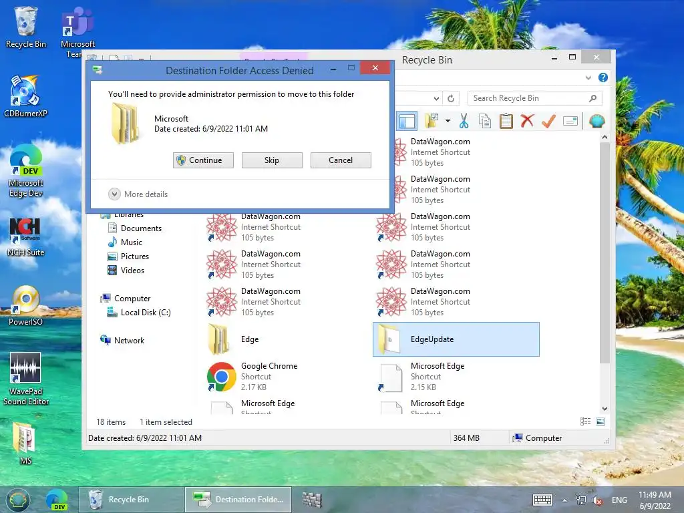Click the Paste clipboard toolbar icon
This screenshot has width=684, height=513.
[506, 121]
